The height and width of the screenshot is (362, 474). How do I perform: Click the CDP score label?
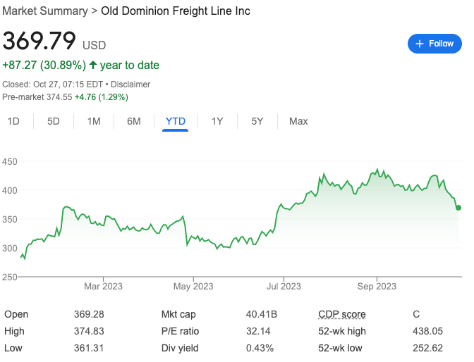342,315
